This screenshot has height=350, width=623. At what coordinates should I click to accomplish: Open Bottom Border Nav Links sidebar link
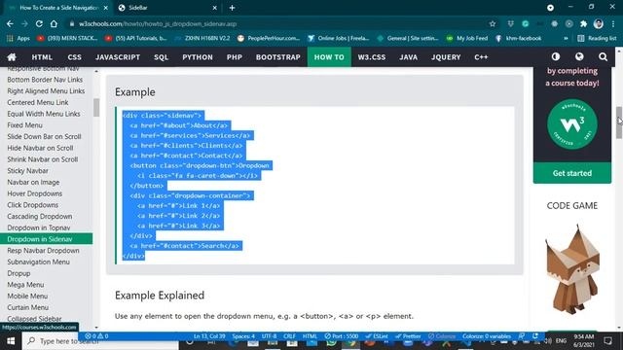(45, 80)
